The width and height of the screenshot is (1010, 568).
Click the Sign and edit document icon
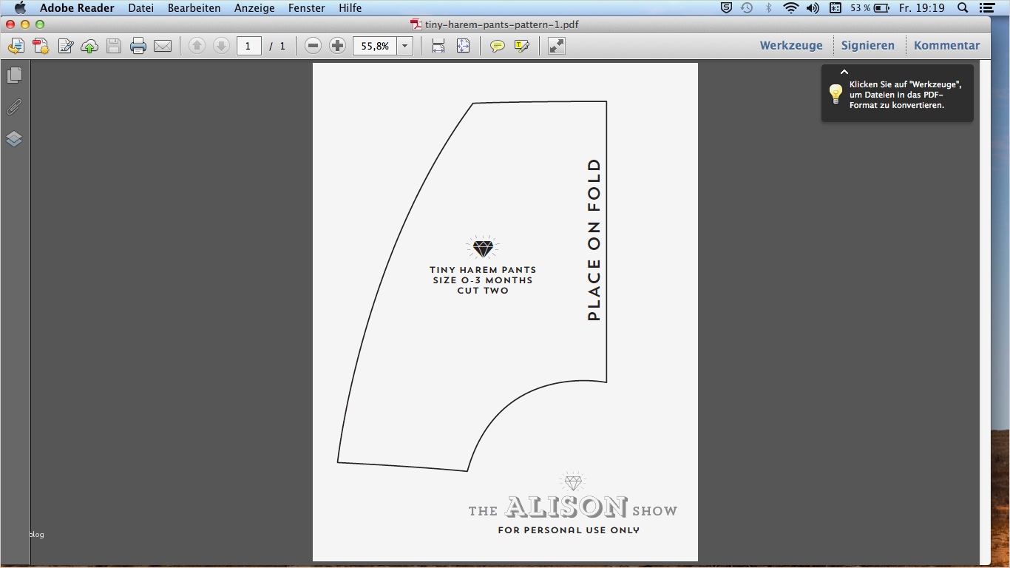tap(65, 46)
